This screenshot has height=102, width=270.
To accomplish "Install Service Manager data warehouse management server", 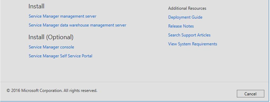I will pyautogui.click(x=77, y=25).
